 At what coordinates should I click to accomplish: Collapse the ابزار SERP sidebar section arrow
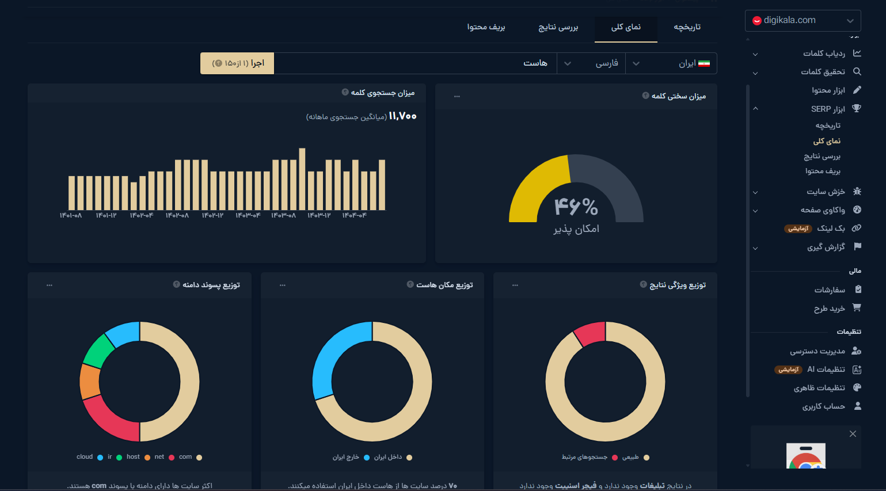755,108
